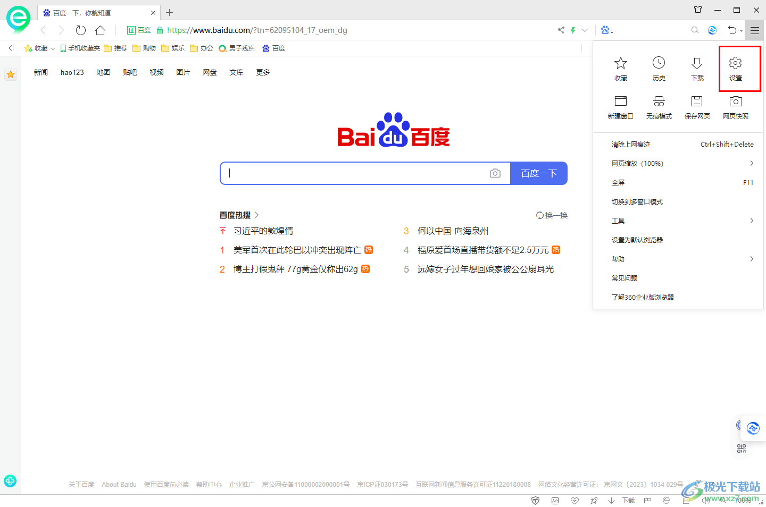Click the heartbeat health icon in the status bar

[x=574, y=501]
